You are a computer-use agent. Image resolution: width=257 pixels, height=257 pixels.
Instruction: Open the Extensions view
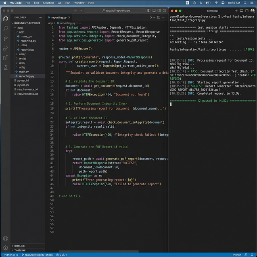6,58
